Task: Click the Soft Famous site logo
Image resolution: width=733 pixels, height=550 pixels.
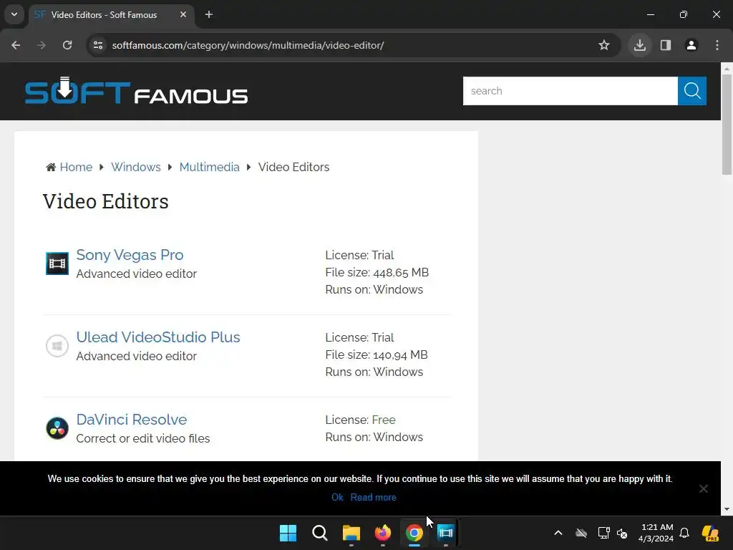Action: [136, 91]
